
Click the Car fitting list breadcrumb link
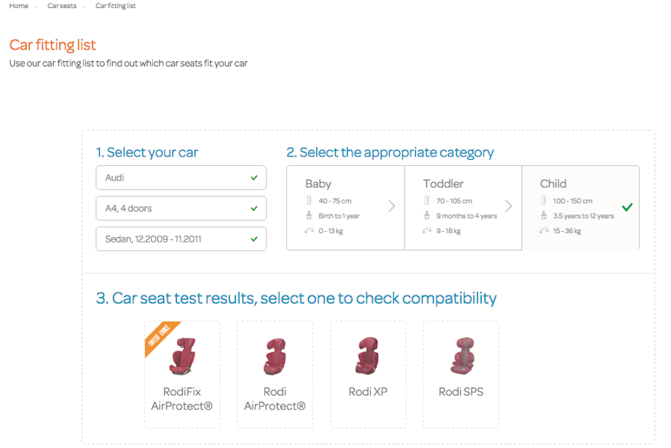click(115, 5)
